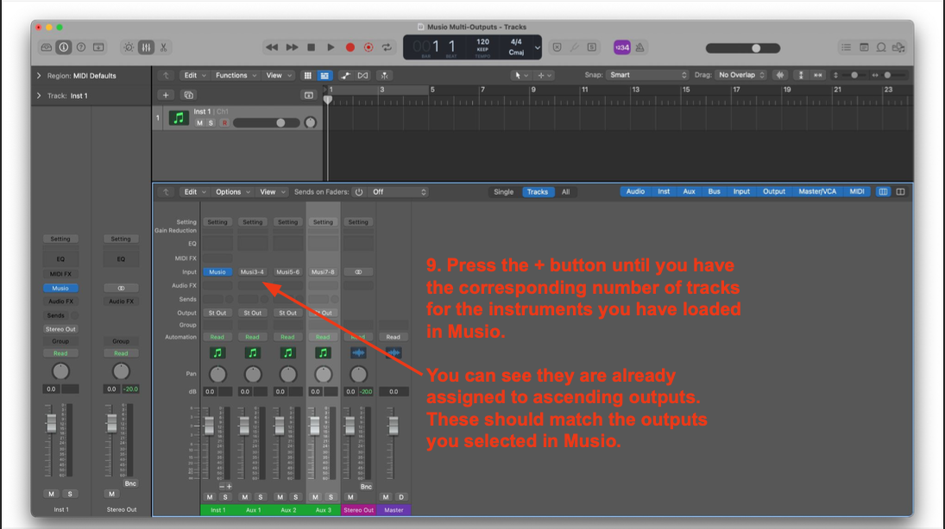945x529 pixels.
Task: Click the red Record button
Action: pos(350,47)
